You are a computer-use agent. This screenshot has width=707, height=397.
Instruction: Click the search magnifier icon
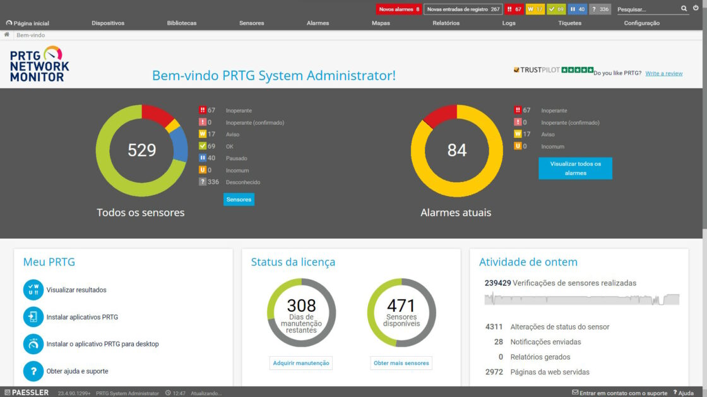point(684,9)
